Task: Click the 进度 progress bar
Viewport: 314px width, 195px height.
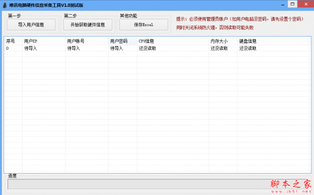Action: tap(158, 184)
